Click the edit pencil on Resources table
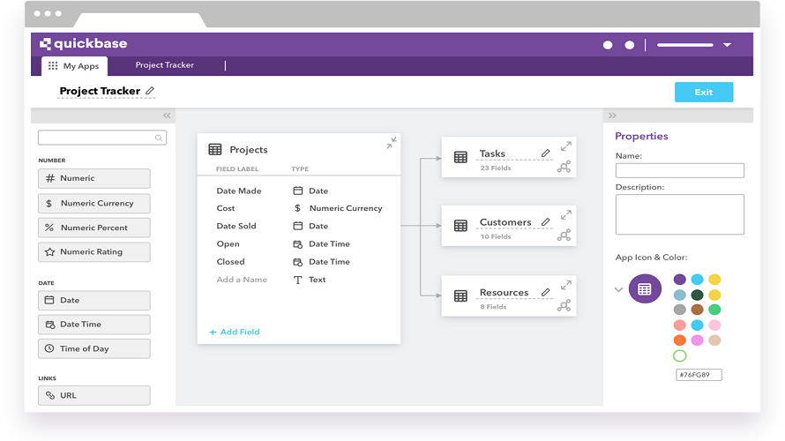This screenshot has height=441, width=785. pyautogui.click(x=546, y=292)
